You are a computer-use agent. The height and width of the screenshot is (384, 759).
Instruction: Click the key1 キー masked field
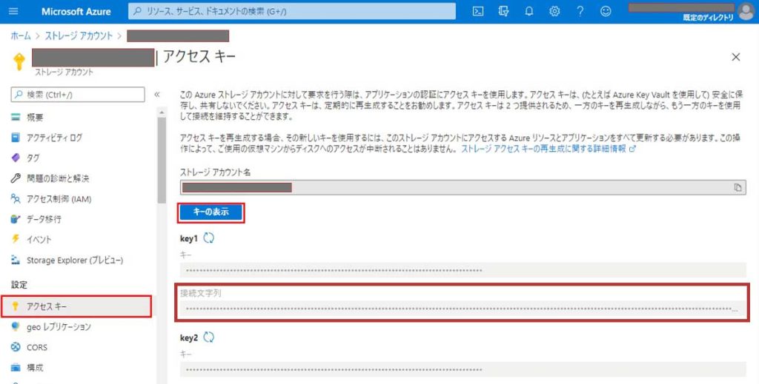463,270
